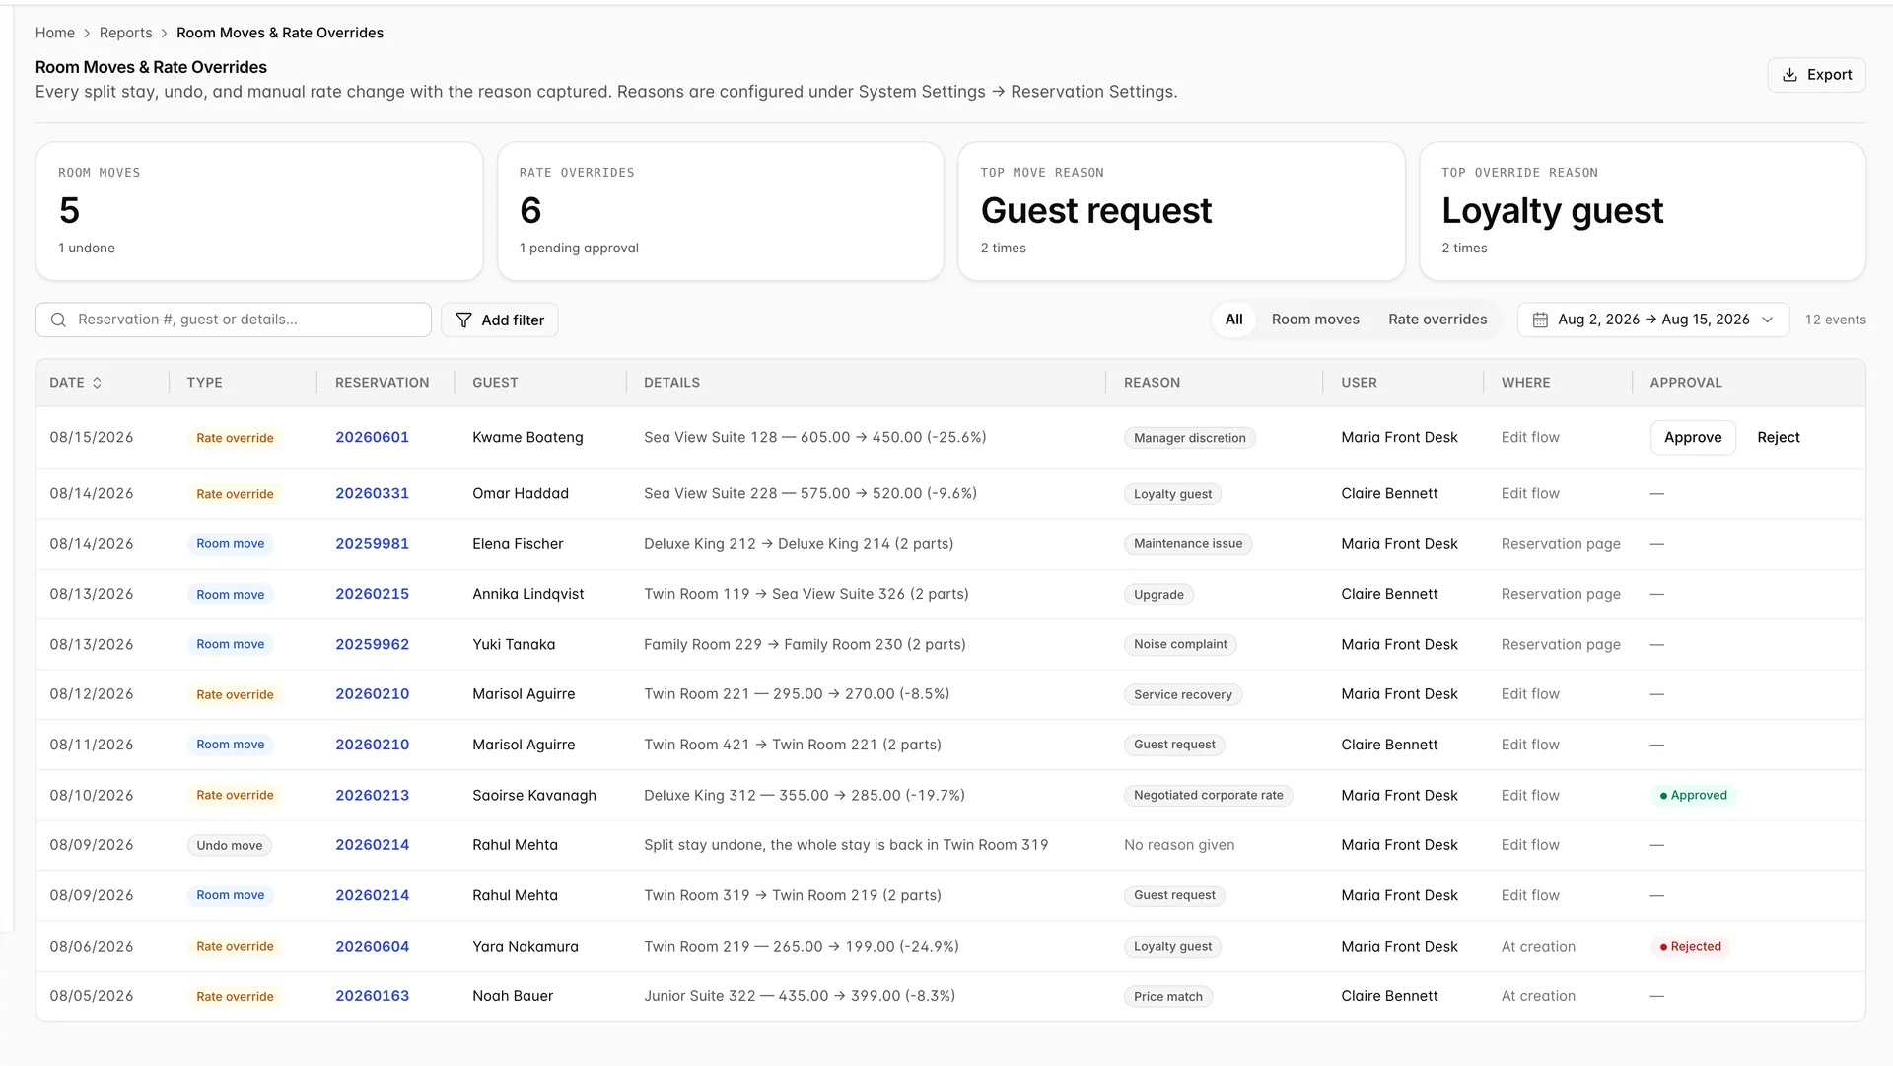The height and width of the screenshot is (1066, 1893).
Task: Open reservation 20260210 on 08/11/2026 row
Action: 372,745
